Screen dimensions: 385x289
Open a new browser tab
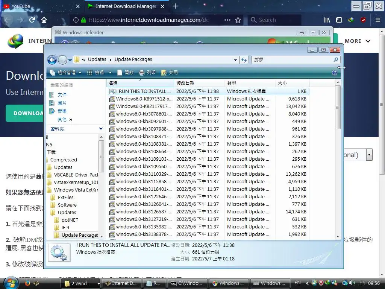pyautogui.click(x=175, y=6)
